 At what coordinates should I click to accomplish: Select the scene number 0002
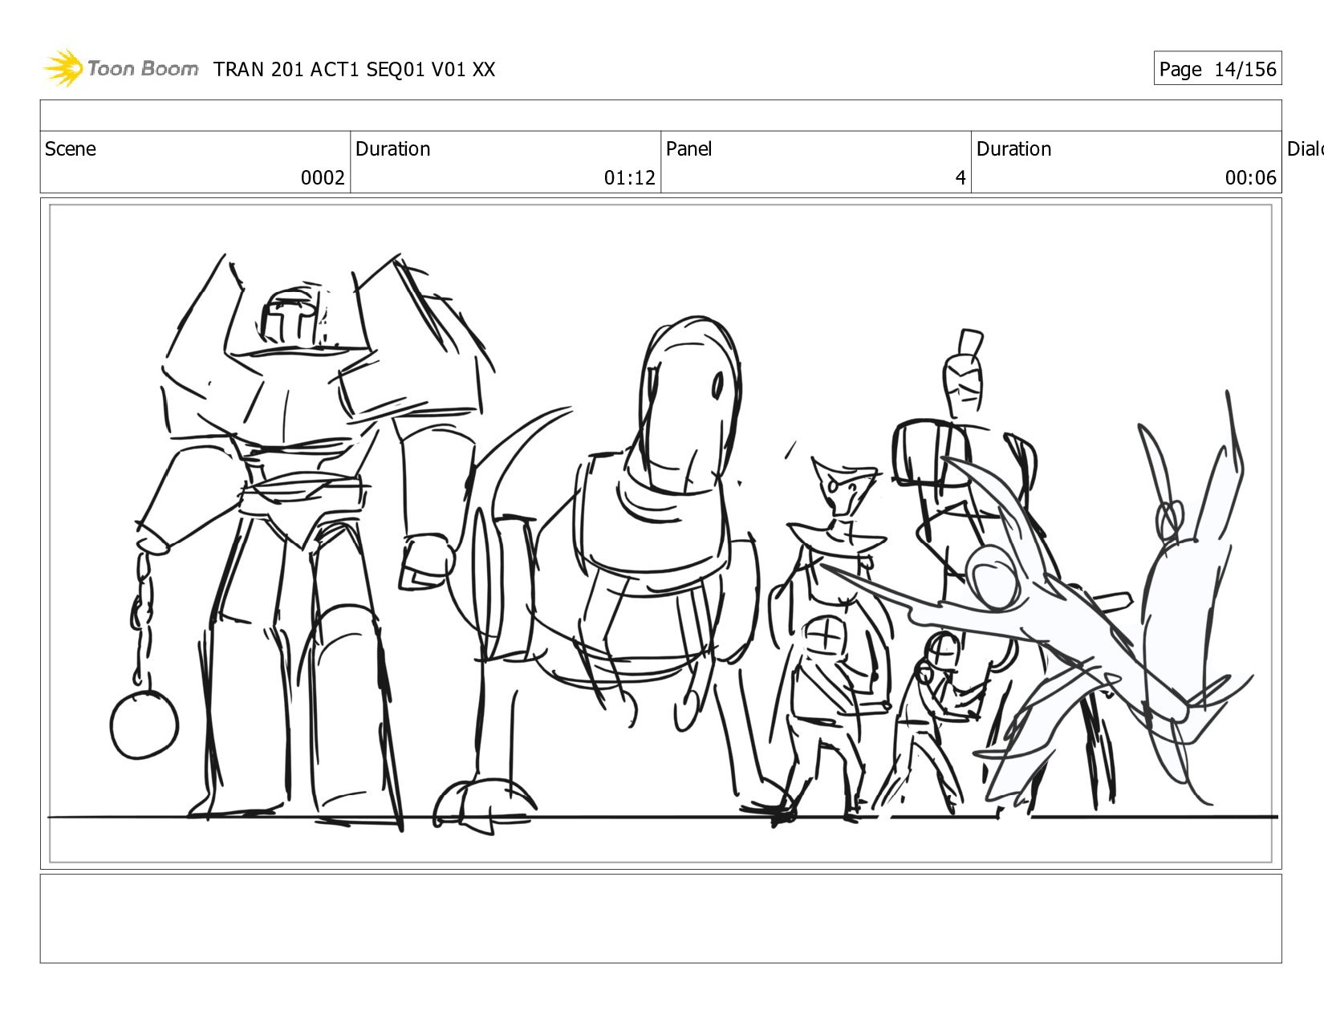tap(323, 178)
